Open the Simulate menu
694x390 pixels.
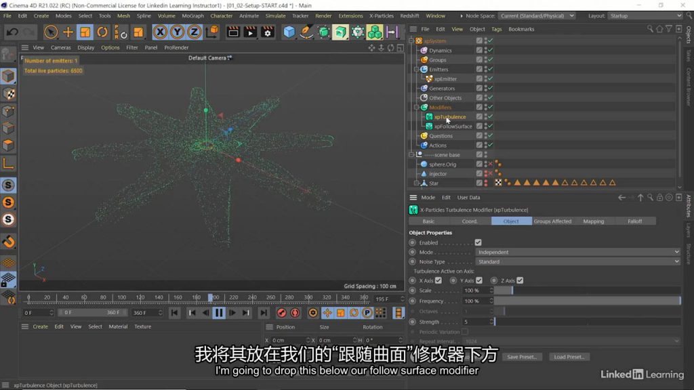point(275,16)
